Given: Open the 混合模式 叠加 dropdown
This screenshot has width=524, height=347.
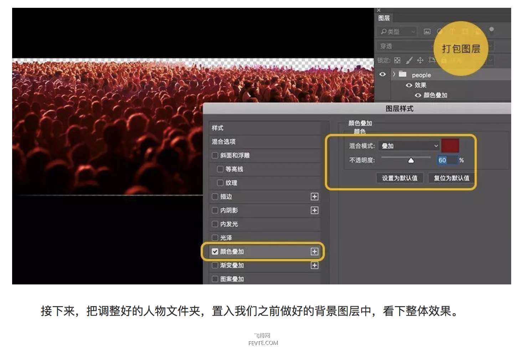Looking at the screenshot, I should (409, 146).
